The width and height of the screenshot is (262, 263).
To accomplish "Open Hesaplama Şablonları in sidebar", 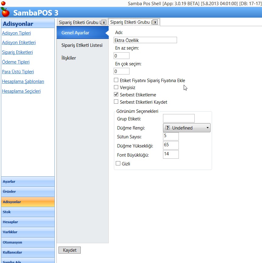I will pos(23,81).
